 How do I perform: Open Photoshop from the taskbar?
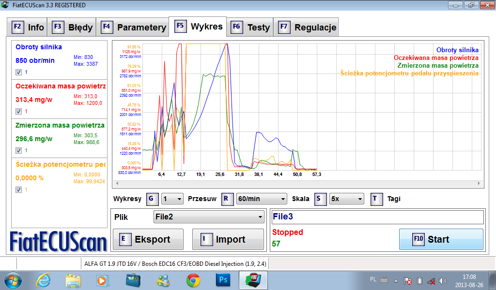223,280
